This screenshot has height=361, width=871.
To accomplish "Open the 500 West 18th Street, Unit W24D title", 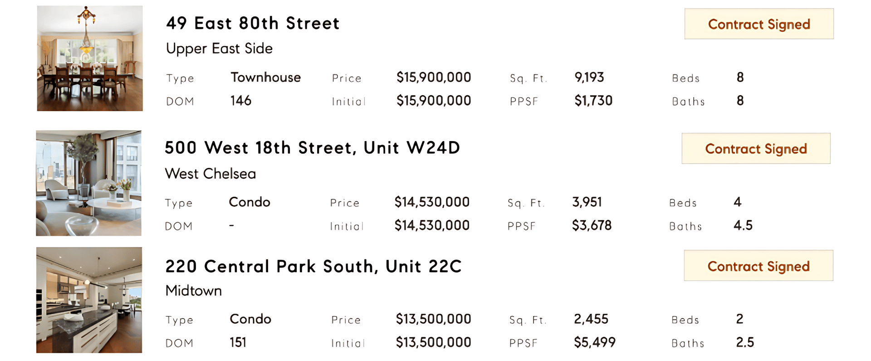I will click(312, 148).
